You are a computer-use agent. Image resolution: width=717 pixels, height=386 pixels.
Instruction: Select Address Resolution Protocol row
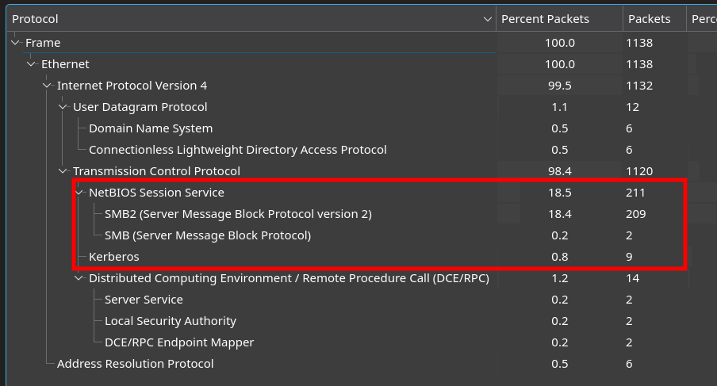135,364
